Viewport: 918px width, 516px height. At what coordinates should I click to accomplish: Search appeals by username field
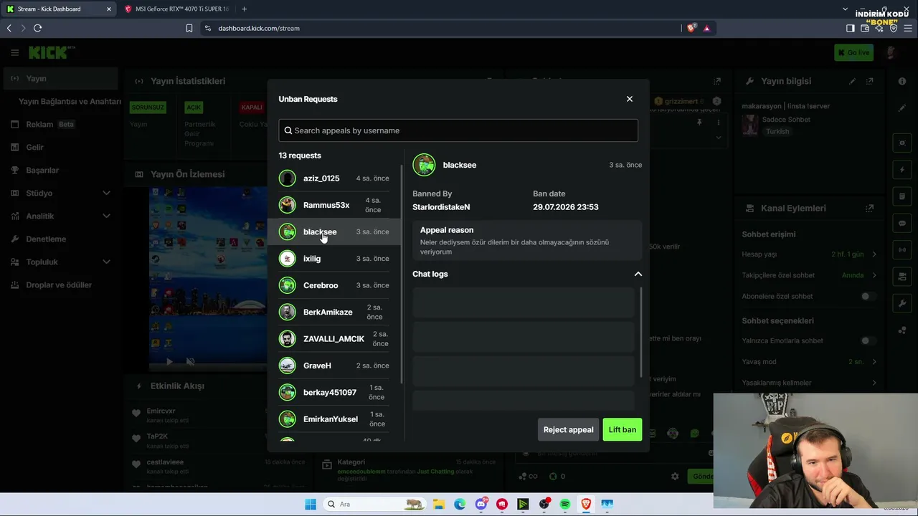click(458, 130)
